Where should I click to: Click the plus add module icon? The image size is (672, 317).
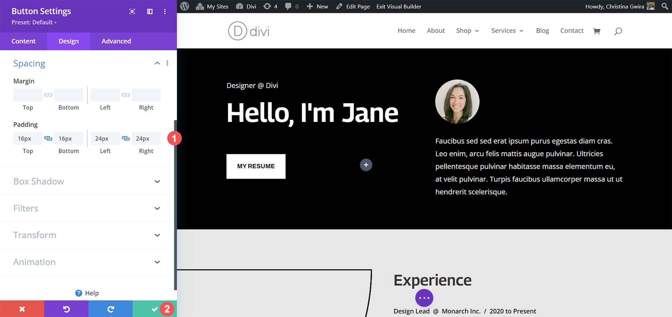click(x=366, y=165)
